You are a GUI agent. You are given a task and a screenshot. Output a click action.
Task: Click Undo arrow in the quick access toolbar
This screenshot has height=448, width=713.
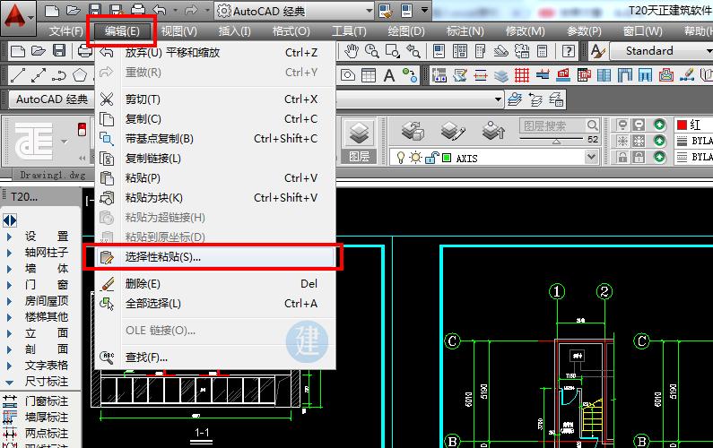point(160,11)
